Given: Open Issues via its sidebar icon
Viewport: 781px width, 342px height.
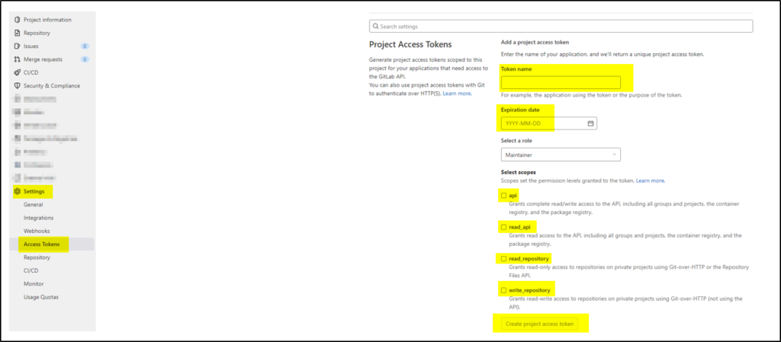Looking at the screenshot, I should point(17,46).
